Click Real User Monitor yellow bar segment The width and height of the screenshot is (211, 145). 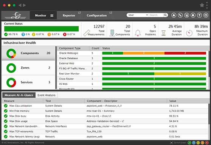pyautogui.click(x=180, y=74)
